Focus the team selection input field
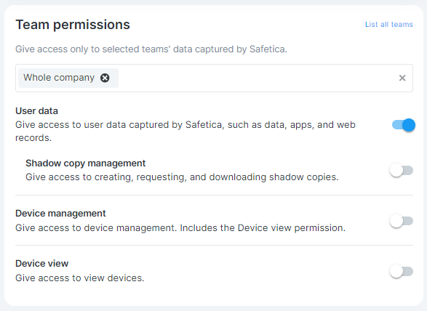Screen dimensions: 427x311 214,78
